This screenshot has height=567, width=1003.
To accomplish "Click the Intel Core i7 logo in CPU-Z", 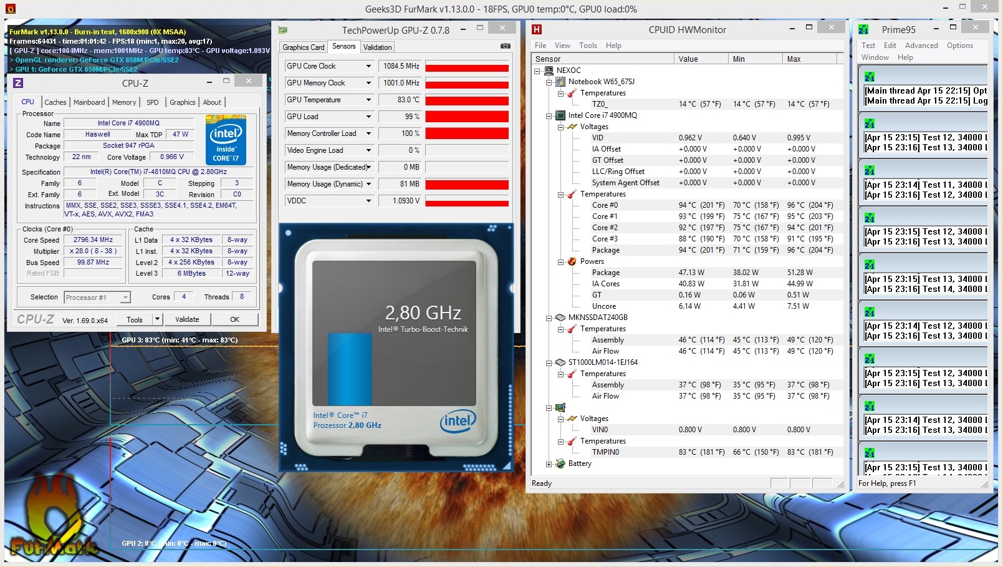I will [226, 140].
